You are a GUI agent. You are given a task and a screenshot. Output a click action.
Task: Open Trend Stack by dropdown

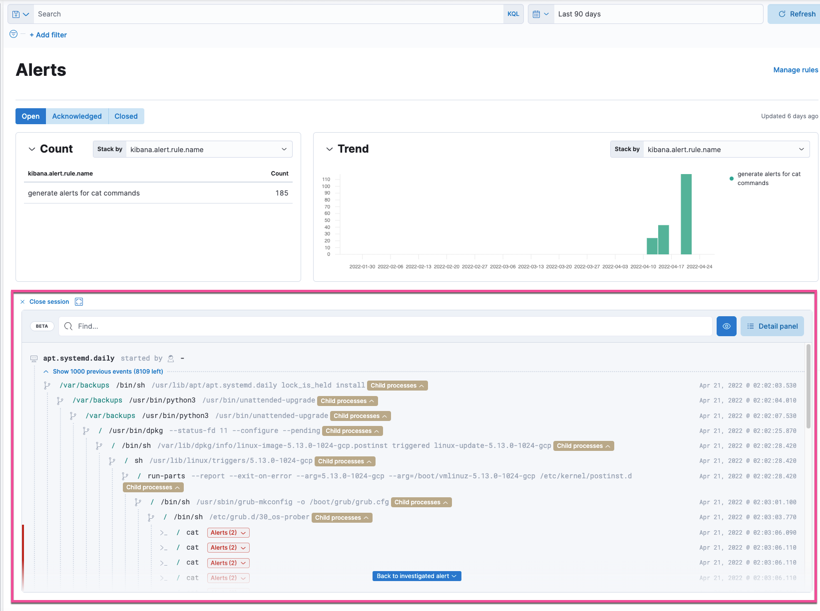[x=726, y=149]
